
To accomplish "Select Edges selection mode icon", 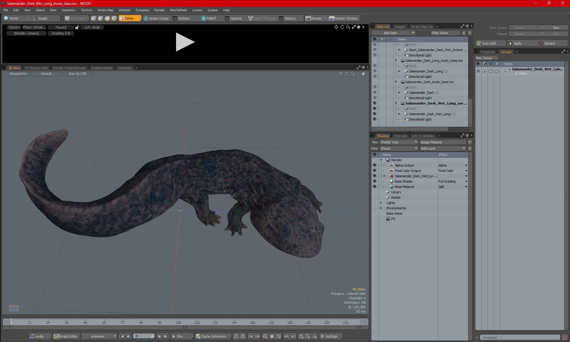I will (x=100, y=18).
